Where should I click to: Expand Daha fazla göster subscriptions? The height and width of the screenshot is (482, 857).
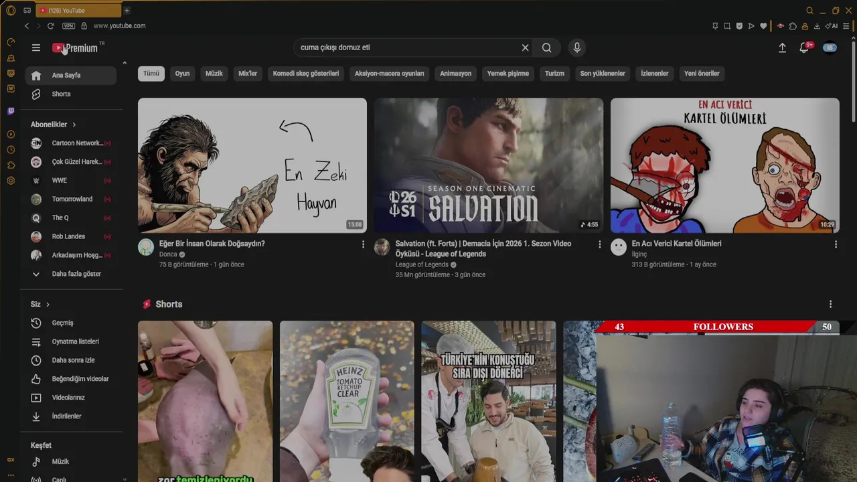coord(71,274)
